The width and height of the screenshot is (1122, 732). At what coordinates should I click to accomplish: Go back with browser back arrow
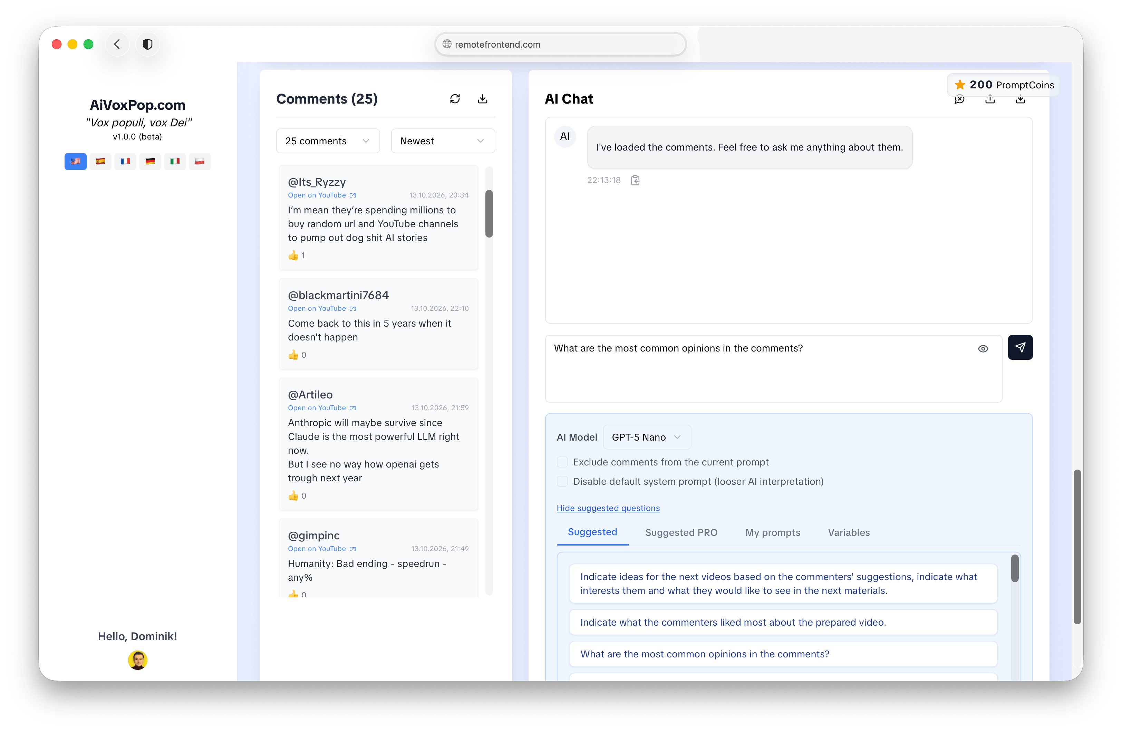click(117, 44)
